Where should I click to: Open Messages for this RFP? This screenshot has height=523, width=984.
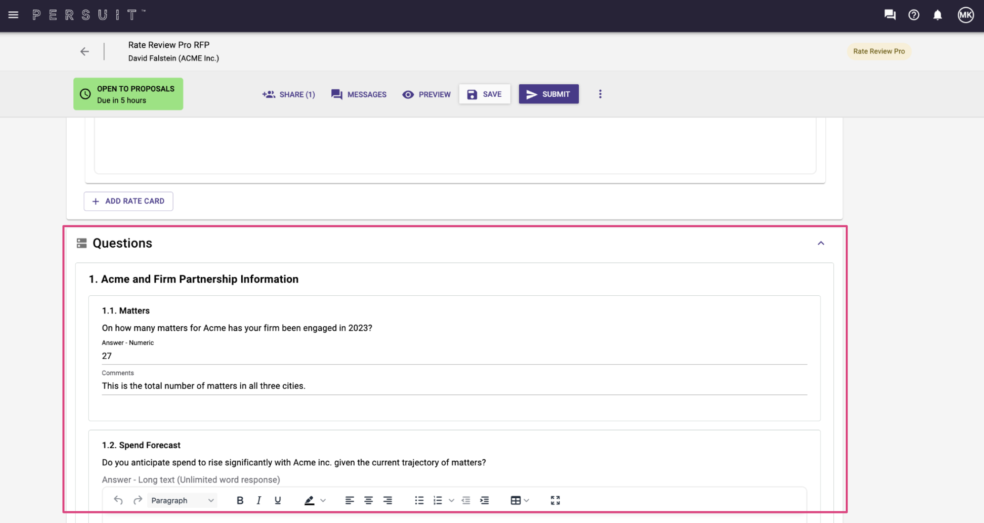pyautogui.click(x=359, y=94)
